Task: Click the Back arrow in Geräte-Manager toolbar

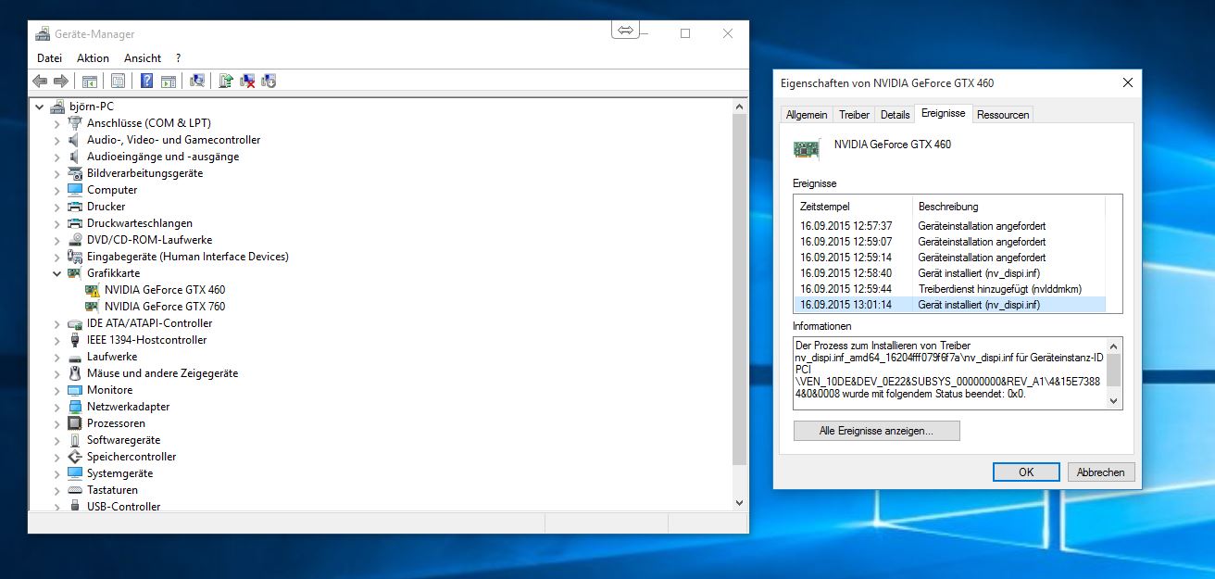Action: (41, 81)
